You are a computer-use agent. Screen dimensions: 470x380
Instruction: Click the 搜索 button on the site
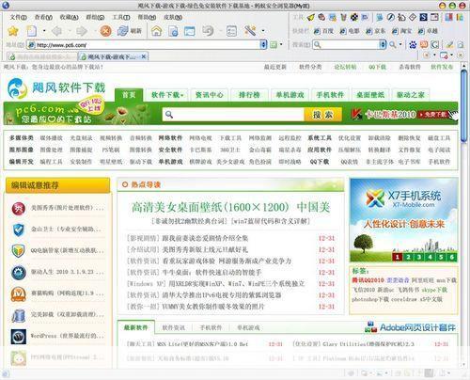coord(323,115)
